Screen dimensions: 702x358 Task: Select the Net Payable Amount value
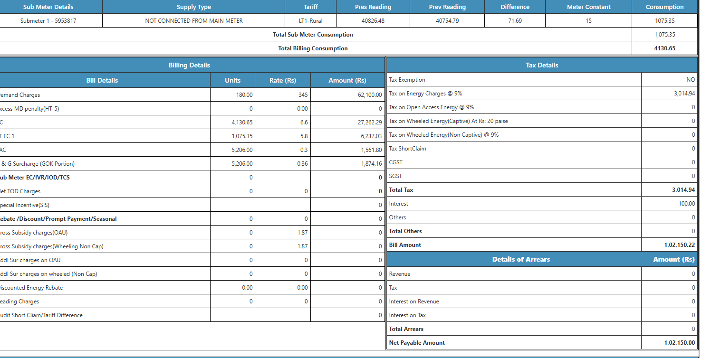679,343
